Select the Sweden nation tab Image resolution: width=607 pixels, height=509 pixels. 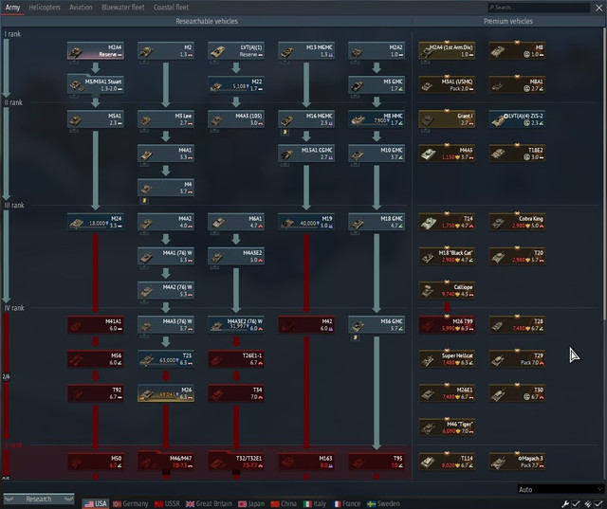click(x=383, y=503)
